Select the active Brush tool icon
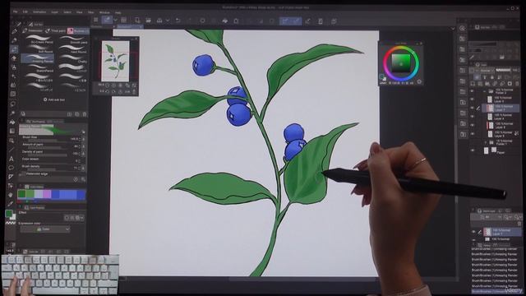The height and width of the screenshot is (296, 526). point(14,49)
